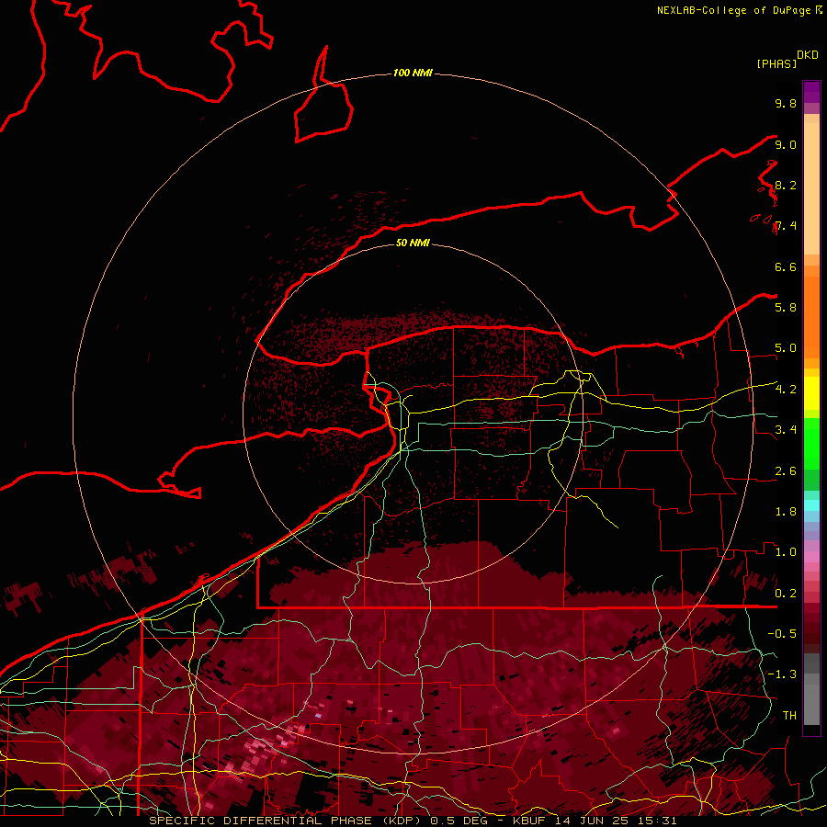Click the "[PHAS]" legend heading

click(x=776, y=63)
